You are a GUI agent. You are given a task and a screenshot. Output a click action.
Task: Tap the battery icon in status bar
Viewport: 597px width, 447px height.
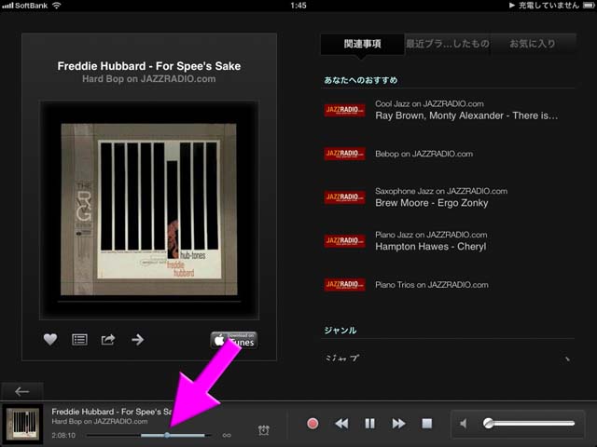(589, 6)
